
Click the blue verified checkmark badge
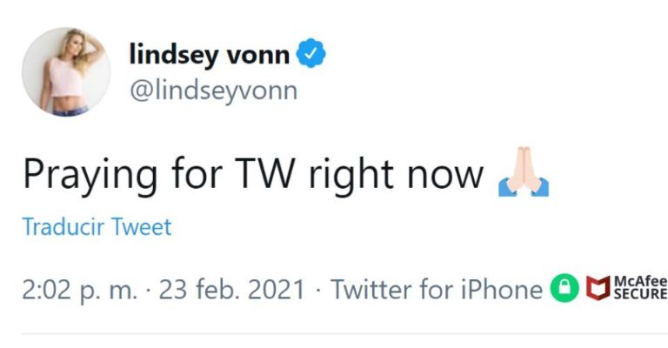click(311, 55)
